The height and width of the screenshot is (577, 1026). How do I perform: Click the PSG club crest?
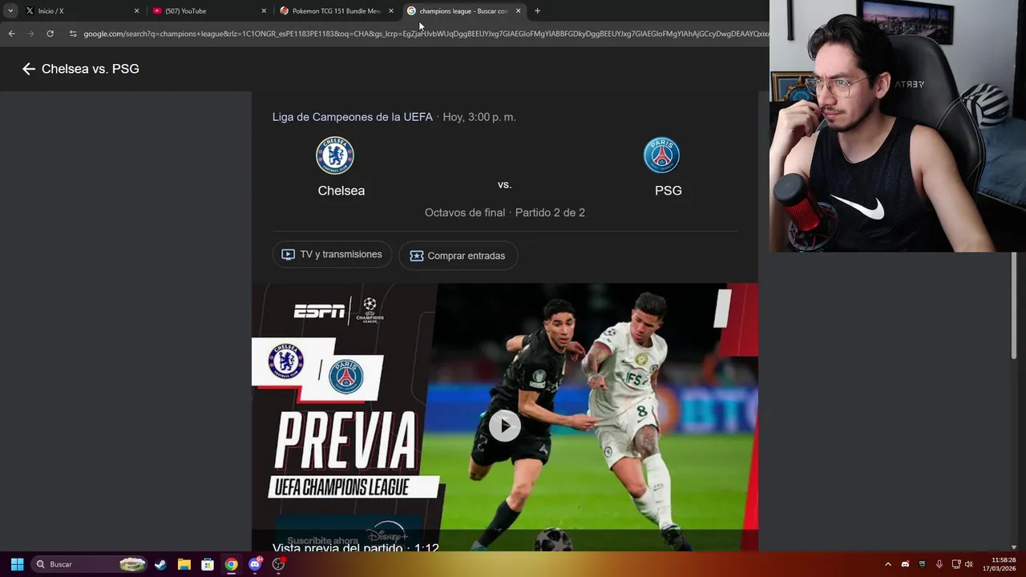pos(662,155)
